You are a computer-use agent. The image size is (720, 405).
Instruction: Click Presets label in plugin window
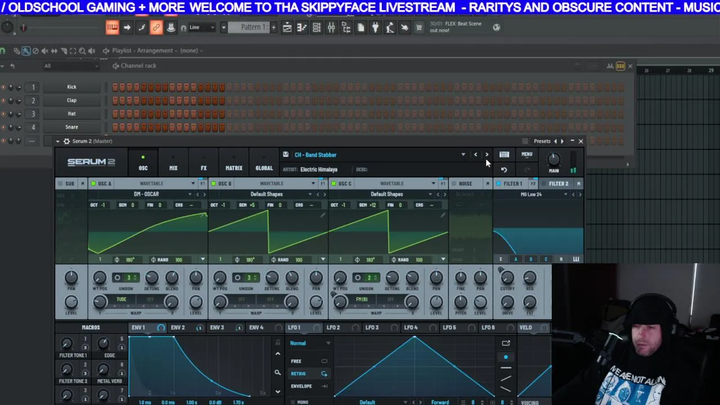pyautogui.click(x=542, y=141)
